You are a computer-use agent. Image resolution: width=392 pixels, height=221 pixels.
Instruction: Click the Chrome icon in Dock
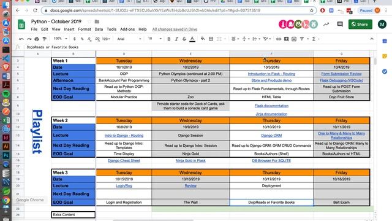coord(6,200)
